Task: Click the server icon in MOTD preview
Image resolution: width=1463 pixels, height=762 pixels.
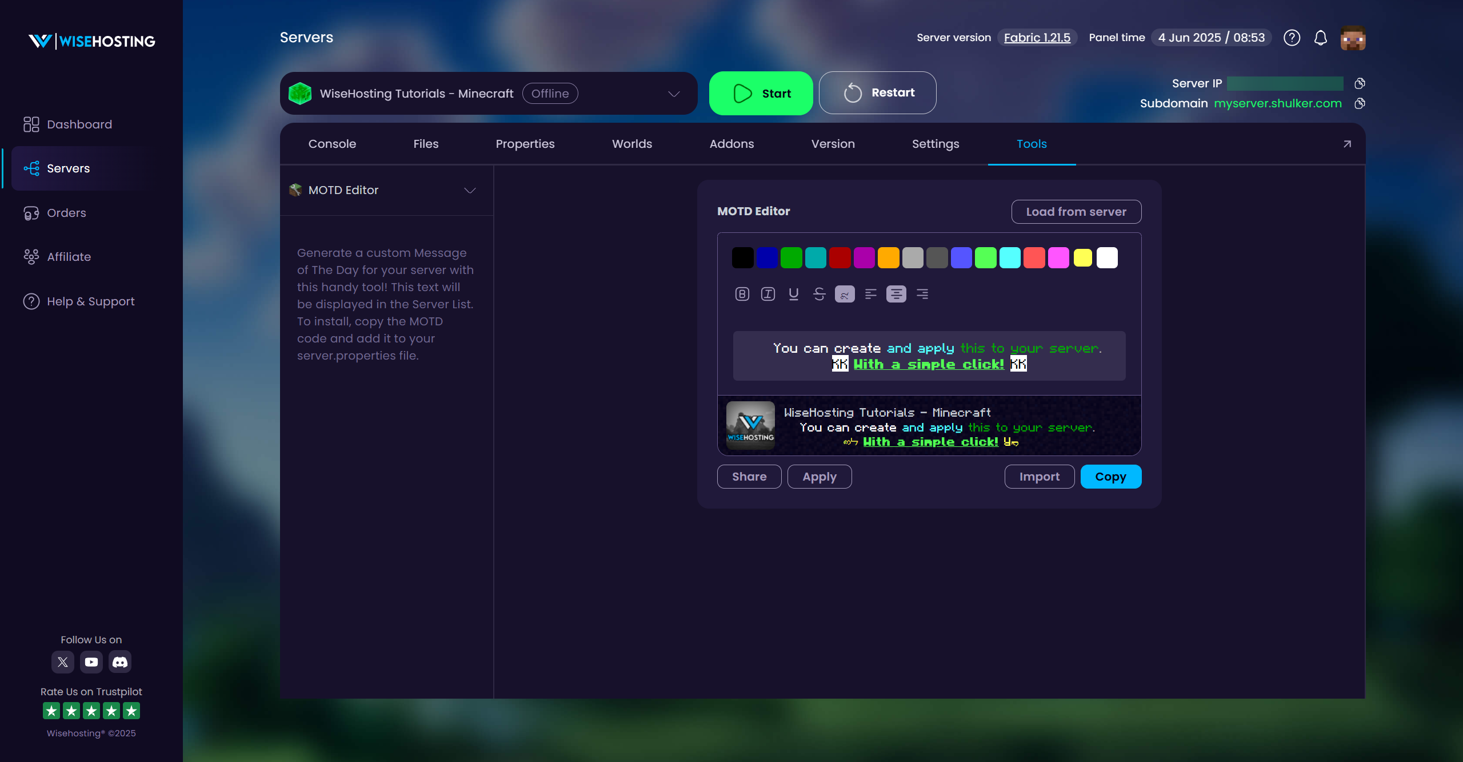Action: click(x=750, y=425)
